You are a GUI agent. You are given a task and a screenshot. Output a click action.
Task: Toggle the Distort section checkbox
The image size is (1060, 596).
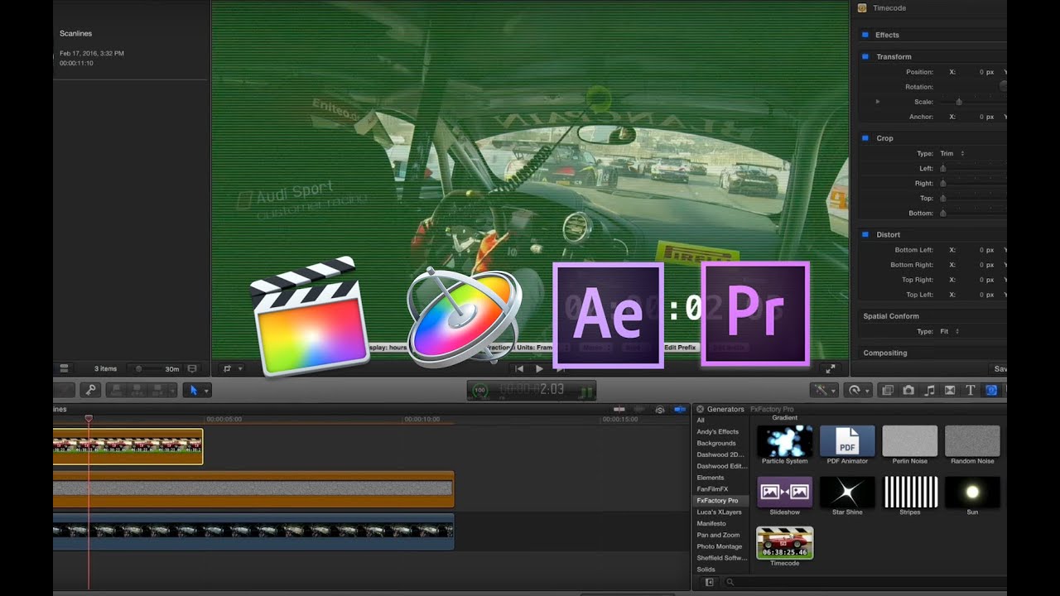point(865,234)
